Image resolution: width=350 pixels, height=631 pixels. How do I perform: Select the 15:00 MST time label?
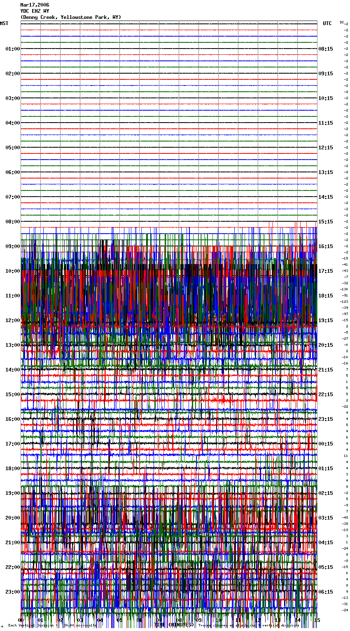tap(13, 394)
